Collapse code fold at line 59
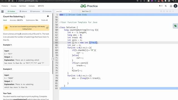Screen dimensions: 178x100 tap(58, 27)
